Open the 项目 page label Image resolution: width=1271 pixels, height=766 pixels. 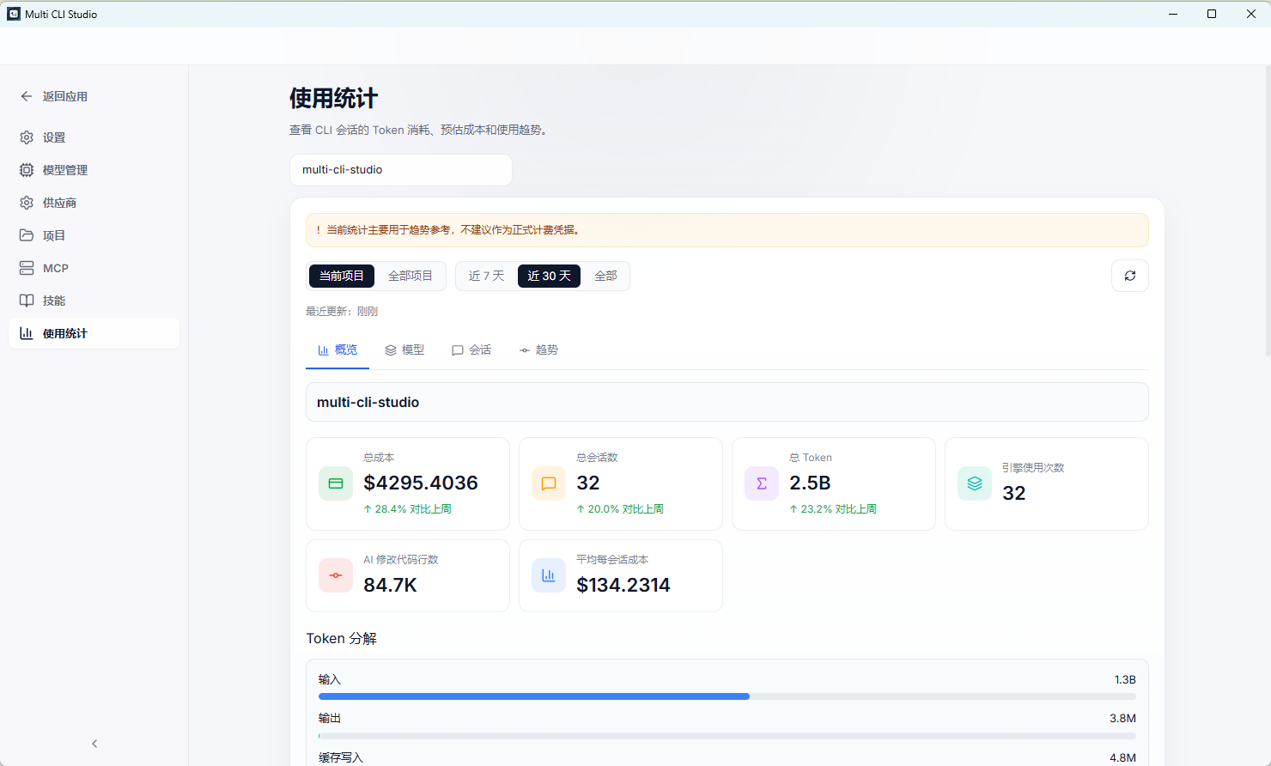click(54, 235)
